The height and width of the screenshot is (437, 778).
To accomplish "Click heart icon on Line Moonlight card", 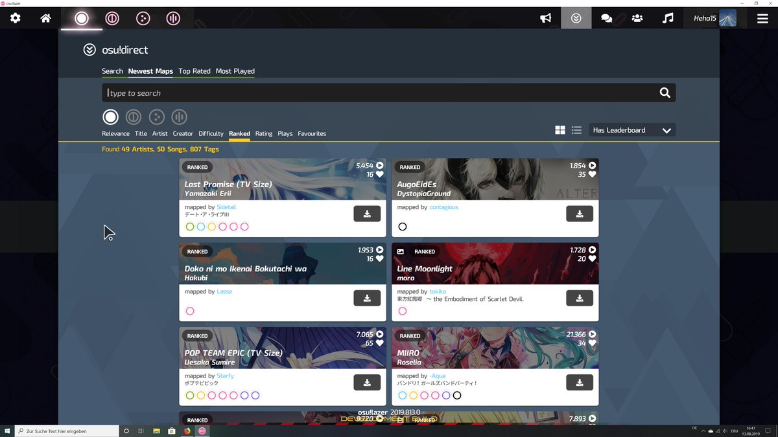I will tap(592, 259).
